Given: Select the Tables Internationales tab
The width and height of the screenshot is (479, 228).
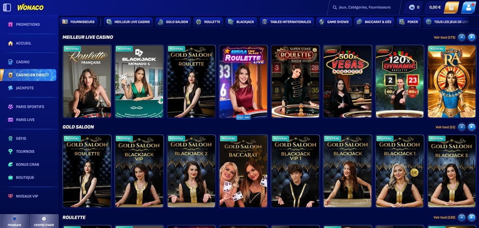Looking at the screenshot, I should pyautogui.click(x=287, y=22).
